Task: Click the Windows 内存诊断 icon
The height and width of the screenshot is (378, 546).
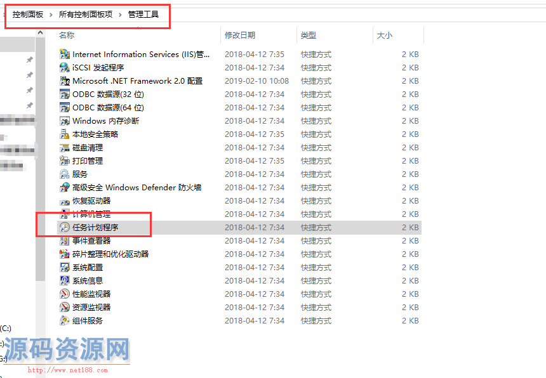Action: tap(64, 121)
